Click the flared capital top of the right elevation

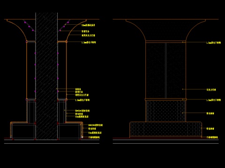point(165,30)
